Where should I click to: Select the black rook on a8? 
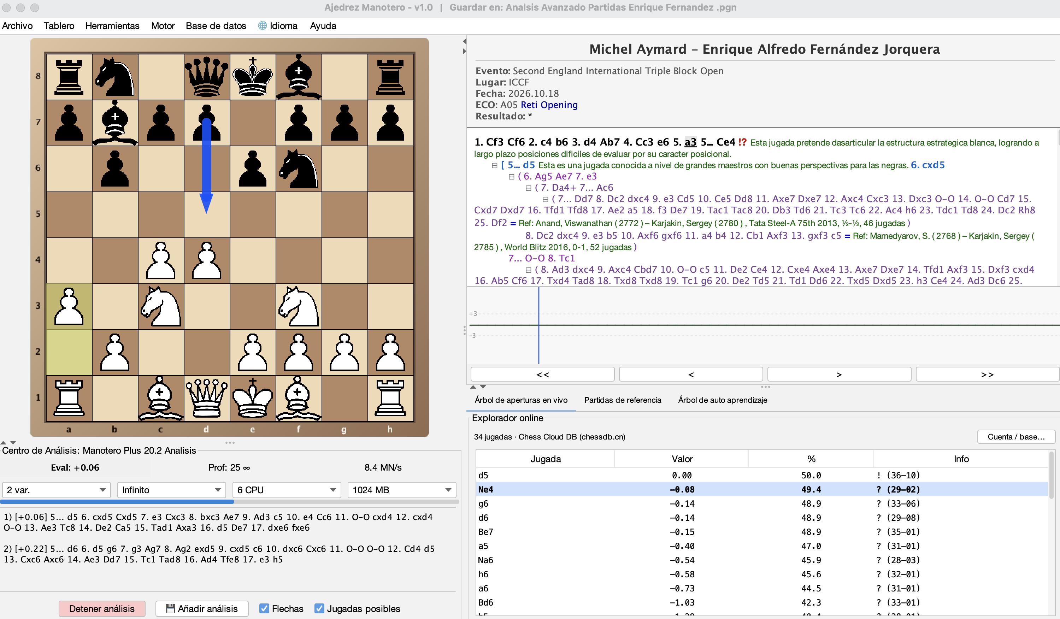click(69, 77)
